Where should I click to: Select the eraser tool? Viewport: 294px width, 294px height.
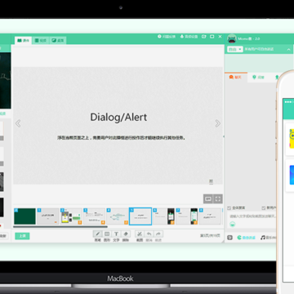point(126,234)
